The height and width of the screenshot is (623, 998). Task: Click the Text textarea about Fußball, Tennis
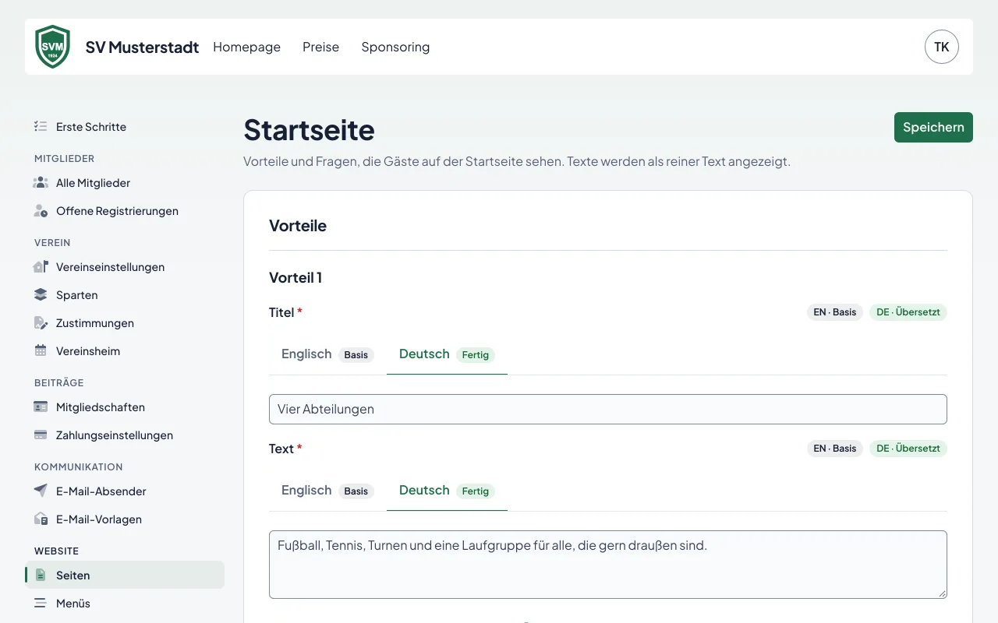pyautogui.click(x=608, y=565)
